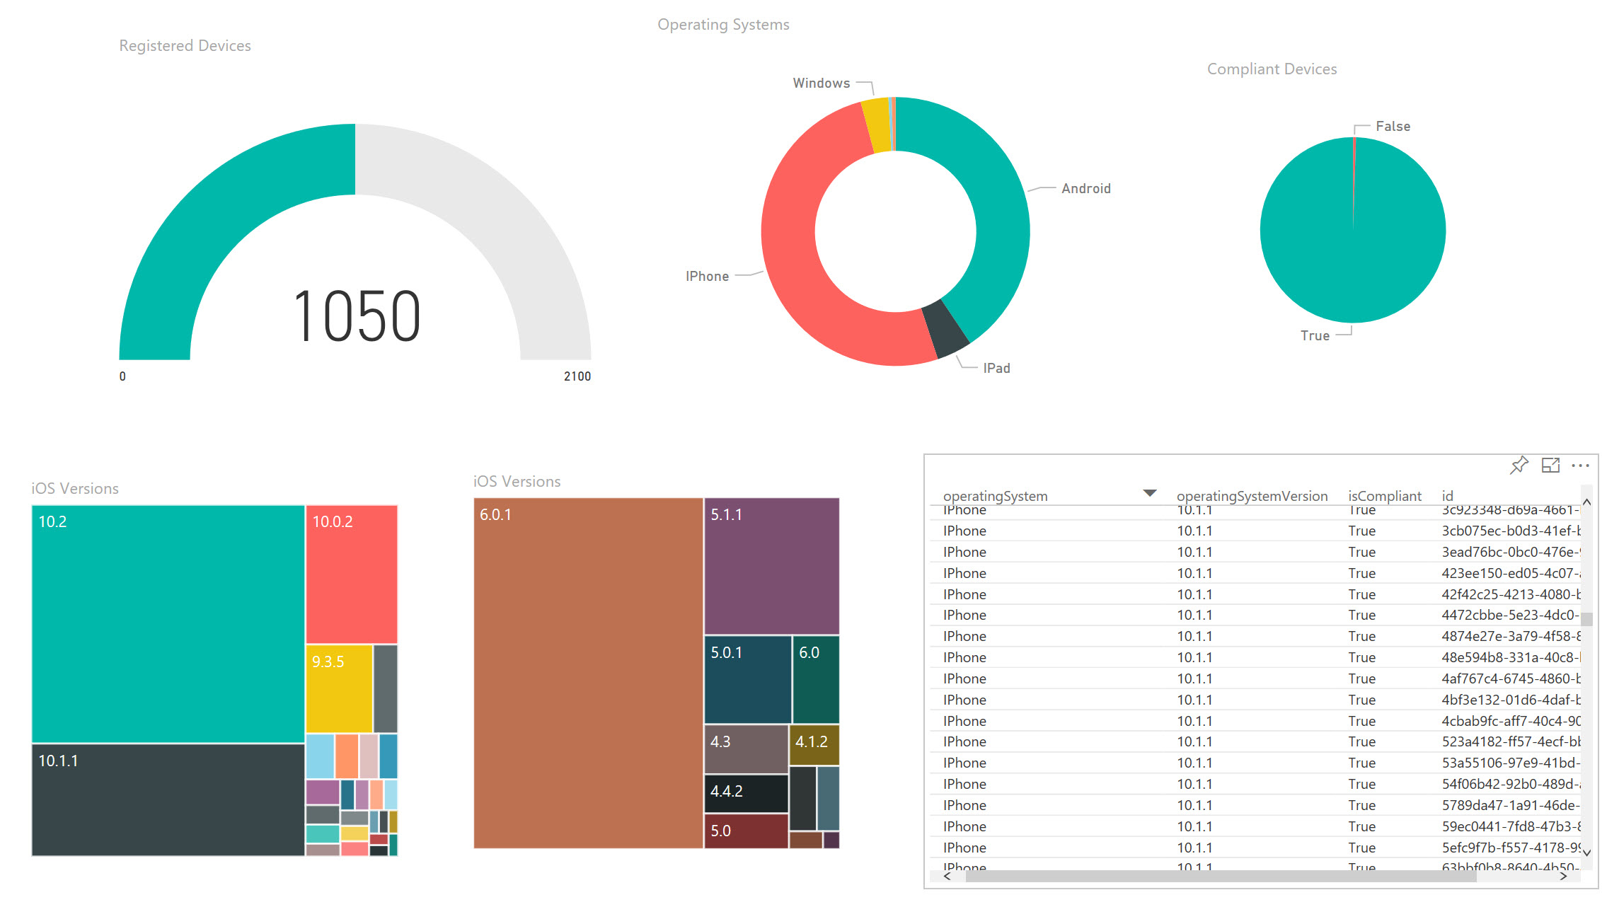The height and width of the screenshot is (907, 1619).
Task: Toggle sort arrow on operatingSystem column
Action: pyautogui.click(x=1149, y=493)
